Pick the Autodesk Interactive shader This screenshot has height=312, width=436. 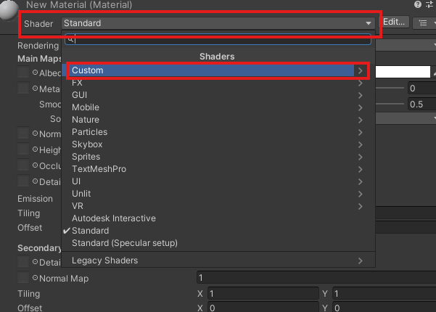[x=114, y=218]
